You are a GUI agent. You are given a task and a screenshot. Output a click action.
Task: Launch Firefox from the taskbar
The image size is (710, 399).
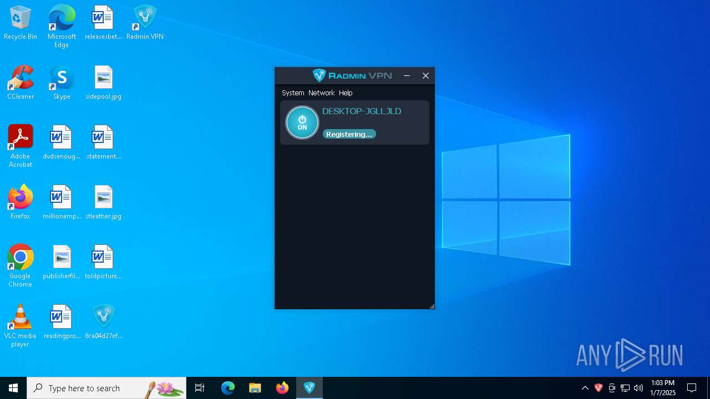(282, 388)
